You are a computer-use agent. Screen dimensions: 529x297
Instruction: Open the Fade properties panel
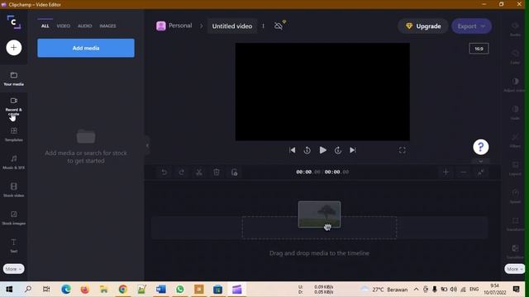515,113
